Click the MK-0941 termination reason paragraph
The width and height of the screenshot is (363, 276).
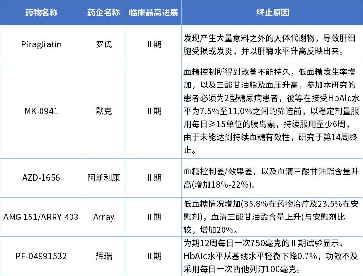point(272,111)
